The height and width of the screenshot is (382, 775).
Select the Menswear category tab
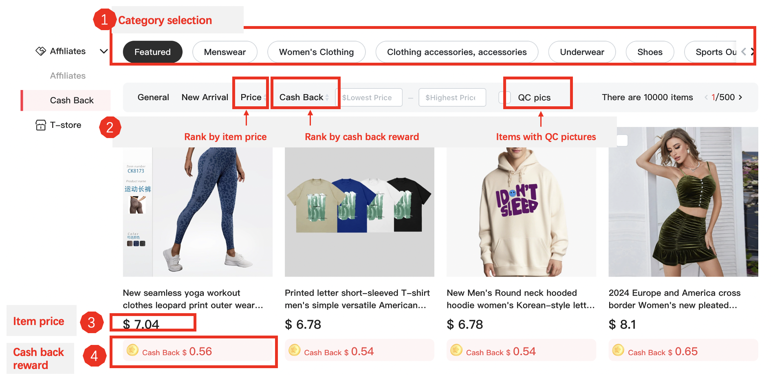(225, 52)
